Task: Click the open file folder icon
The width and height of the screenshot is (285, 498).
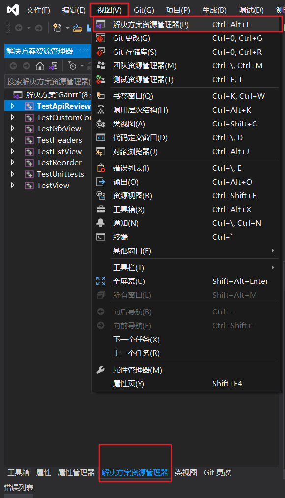Action: click(x=77, y=28)
